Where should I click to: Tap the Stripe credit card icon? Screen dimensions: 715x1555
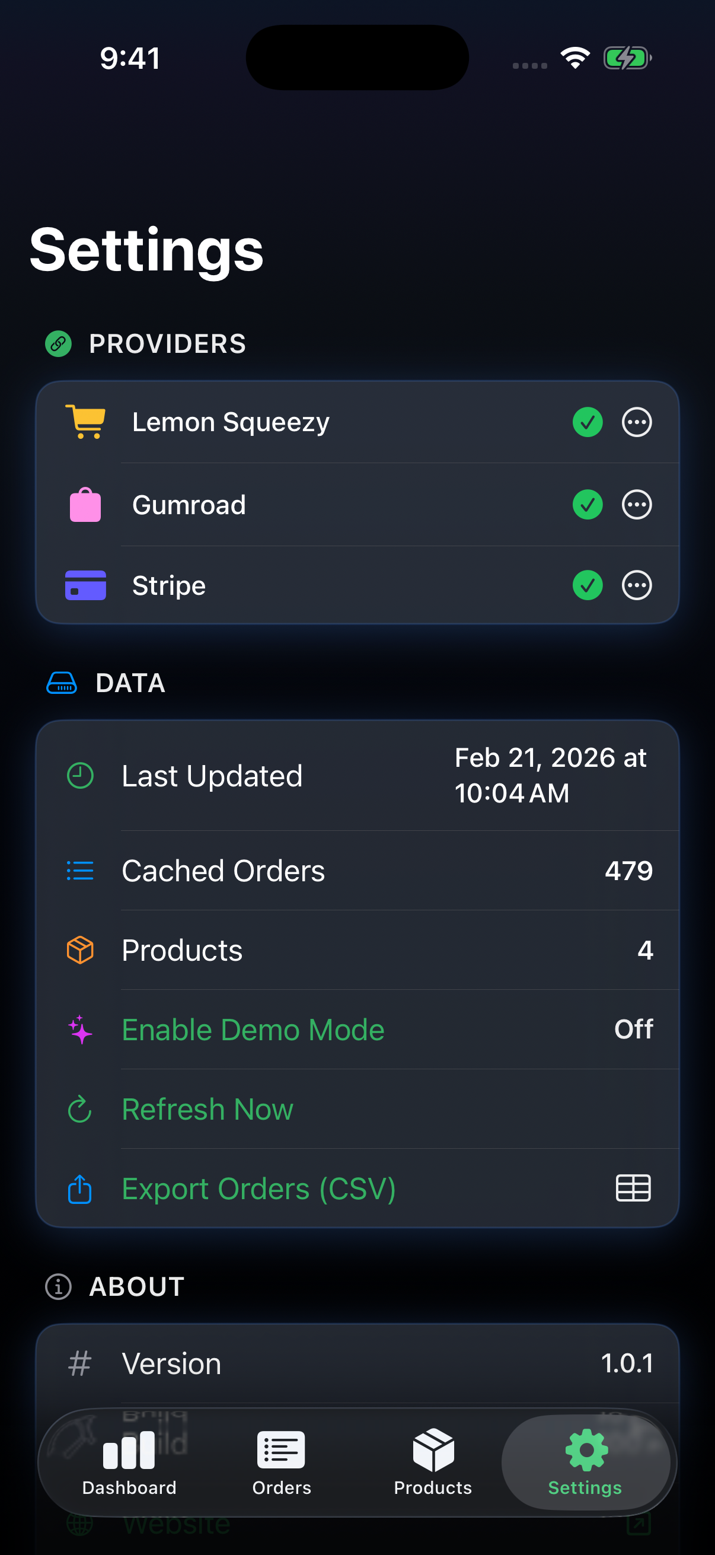click(x=85, y=585)
